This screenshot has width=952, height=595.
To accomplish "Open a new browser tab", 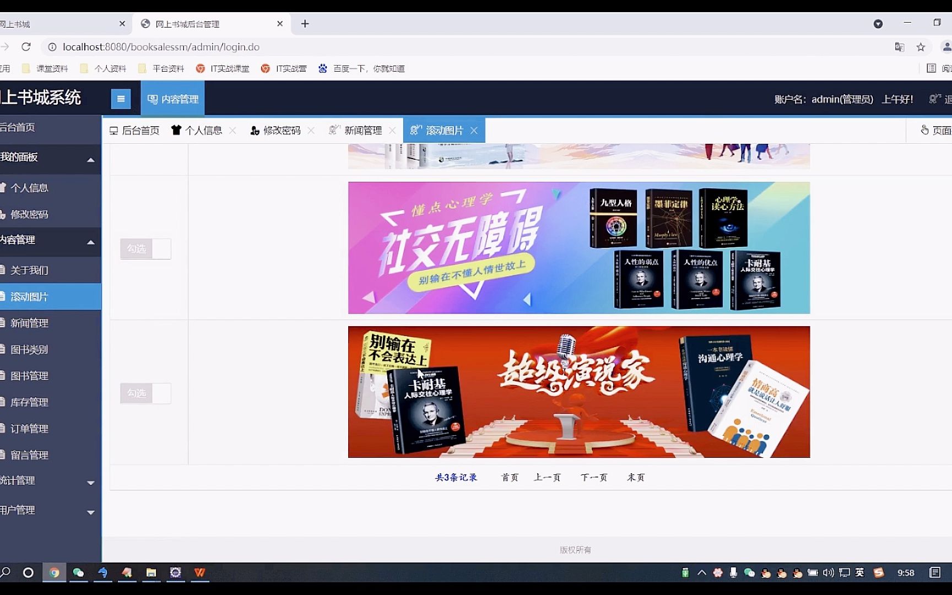I will point(305,24).
